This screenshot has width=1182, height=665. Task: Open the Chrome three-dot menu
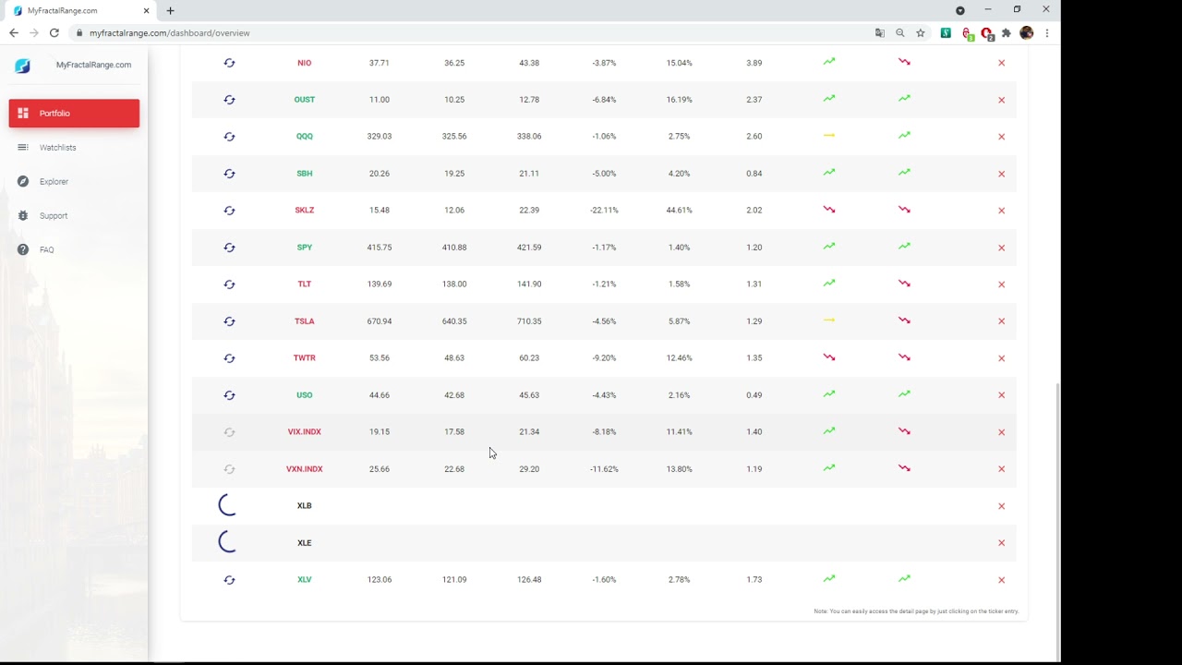point(1047,33)
